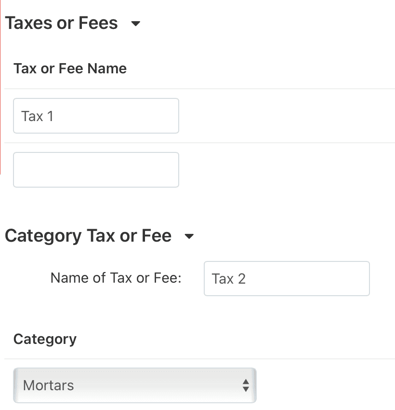Viewport: 395px width, 410px height.
Task: Click the Name of Tax or Fee label
Action: (x=116, y=278)
